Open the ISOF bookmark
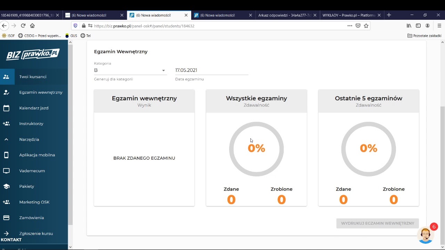This screenshot has height=250, width=445. tap(8, 36)
